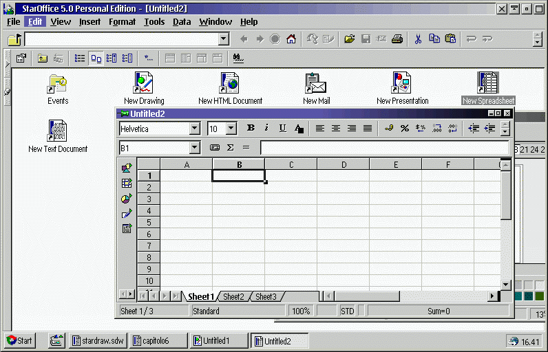
Task: Click the Print icon
Action: coord(397,39)
